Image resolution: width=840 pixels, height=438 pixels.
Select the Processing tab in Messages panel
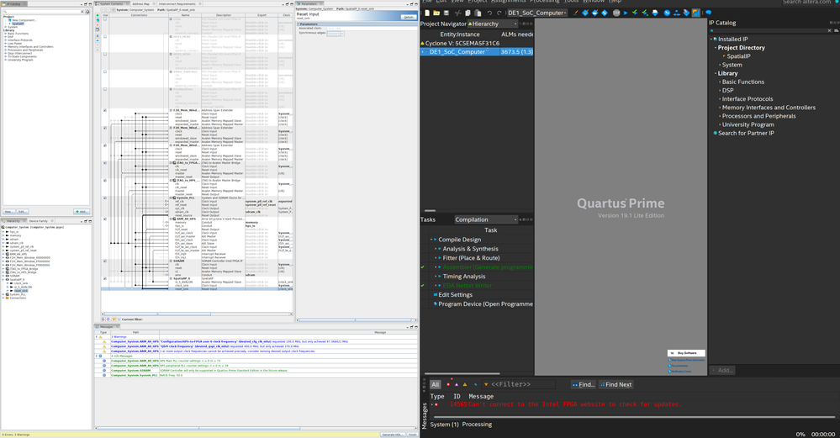477,424
